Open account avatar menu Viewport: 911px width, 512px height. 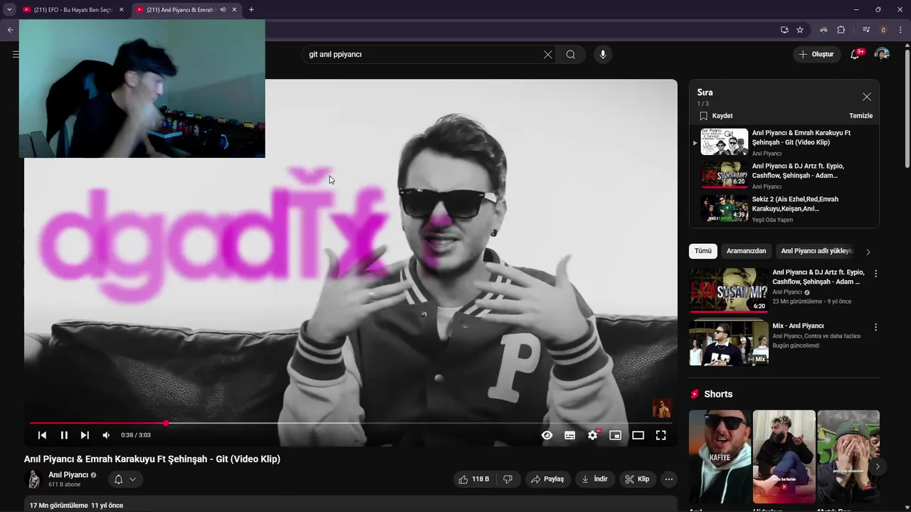pos(882,55)
